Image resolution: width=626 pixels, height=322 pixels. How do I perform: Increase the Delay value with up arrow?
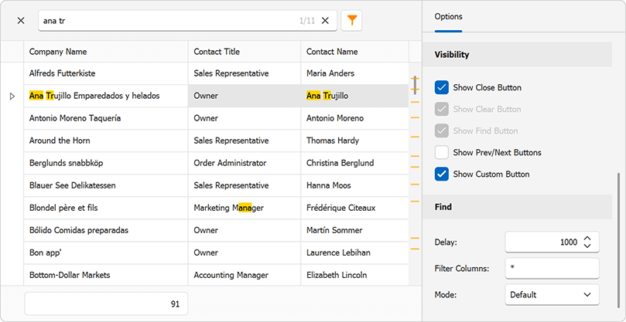click(x=587, y=238)
